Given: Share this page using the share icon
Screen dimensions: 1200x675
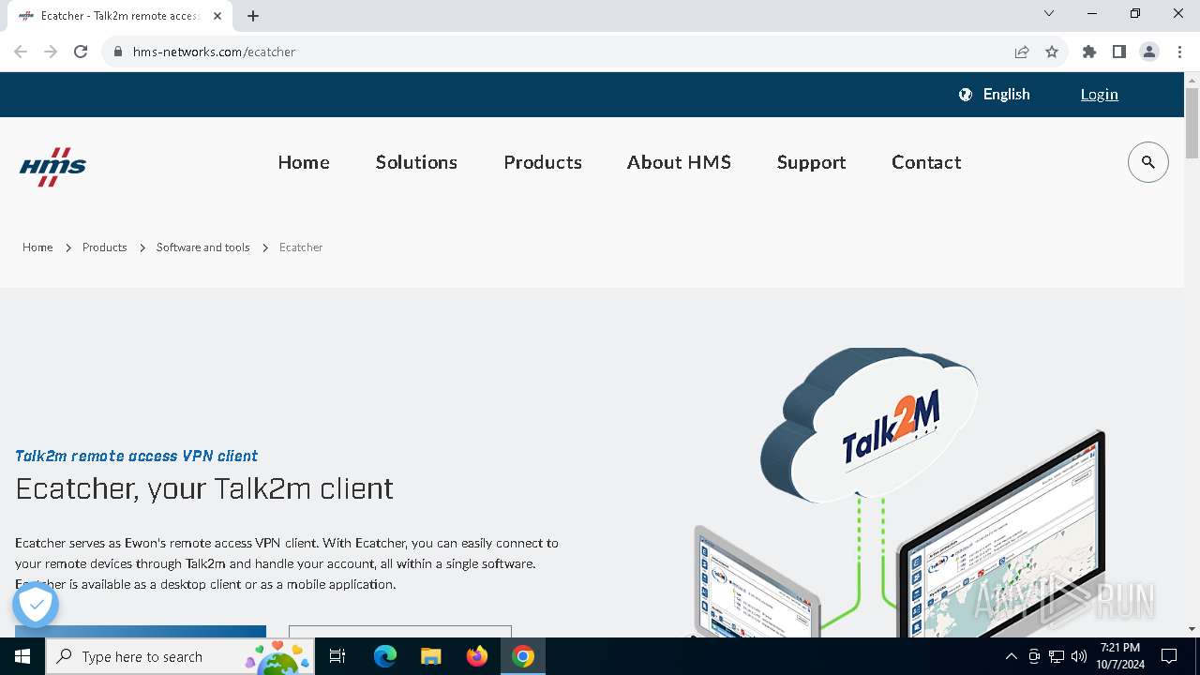Looking at the screenshot, I should [1022, 52].
